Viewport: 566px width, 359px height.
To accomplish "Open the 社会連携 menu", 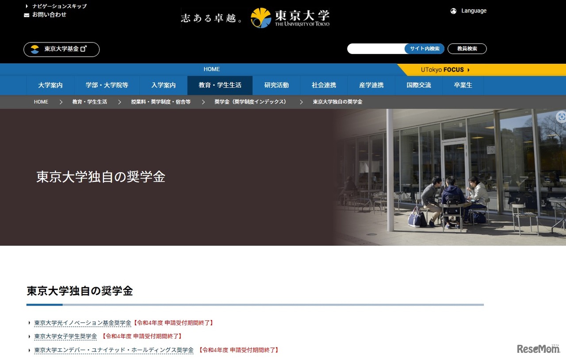I will tap(324, 85).
